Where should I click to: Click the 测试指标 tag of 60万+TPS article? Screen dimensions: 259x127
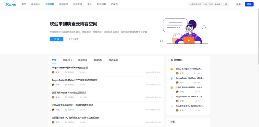coord(71,72)
